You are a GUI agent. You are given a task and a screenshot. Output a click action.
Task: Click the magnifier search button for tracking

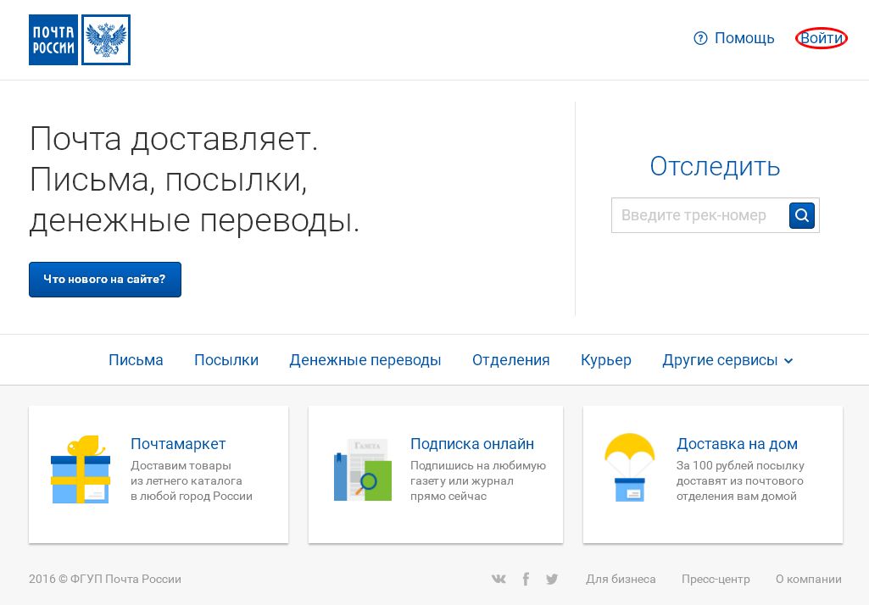pyautogui.click(x=801, y=215)
